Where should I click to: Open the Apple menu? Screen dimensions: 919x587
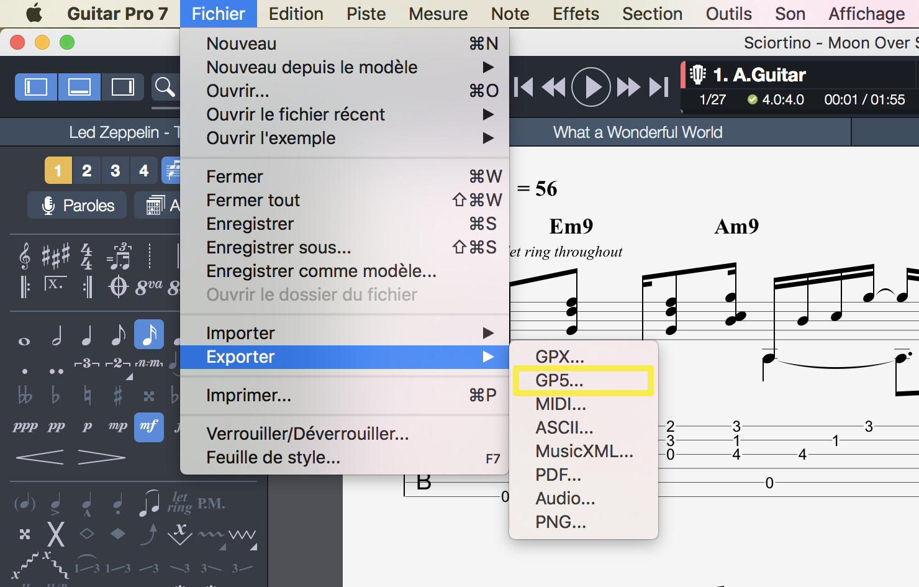34,13
